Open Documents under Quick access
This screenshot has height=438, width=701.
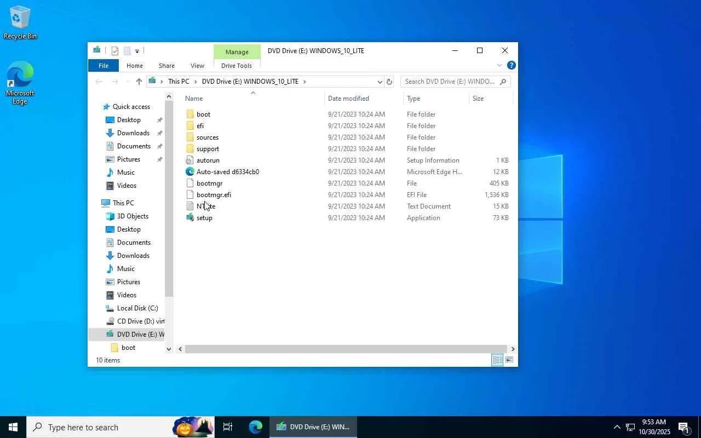(134, 146)
